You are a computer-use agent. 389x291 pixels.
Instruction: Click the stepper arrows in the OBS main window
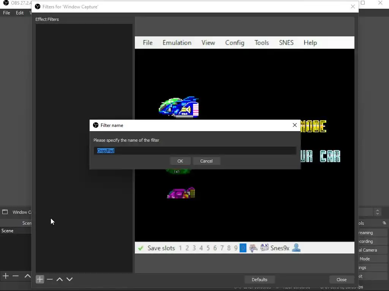pyautogui.click(x=377, y=212)
